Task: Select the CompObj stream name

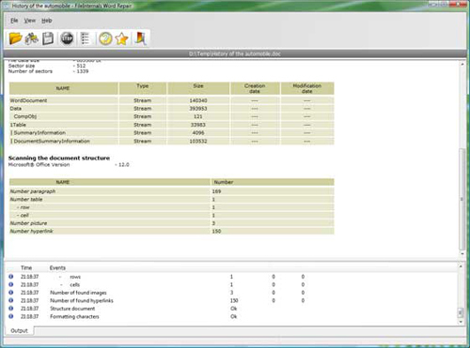Action: click(x=25, y=116)
